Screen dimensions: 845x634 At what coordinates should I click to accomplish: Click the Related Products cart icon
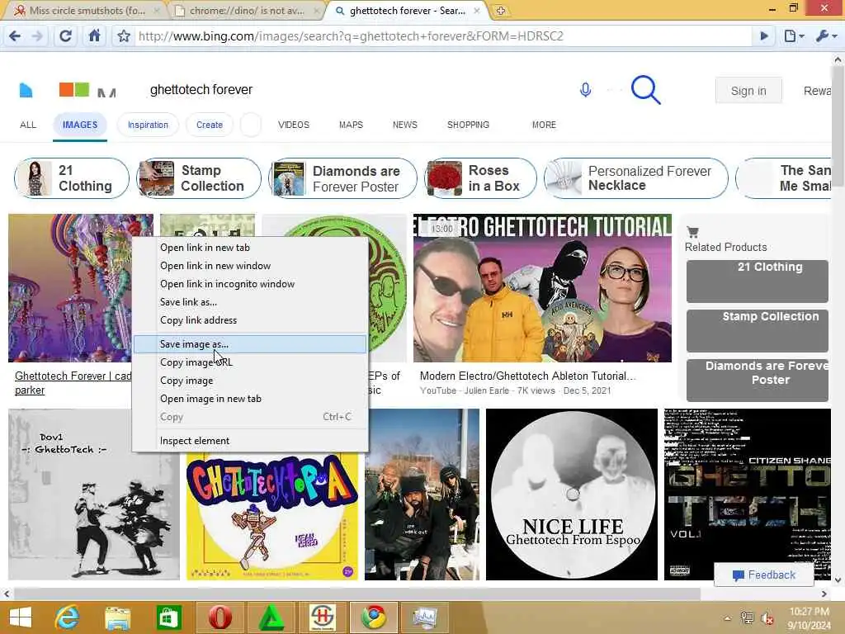[x=693, y=232]
